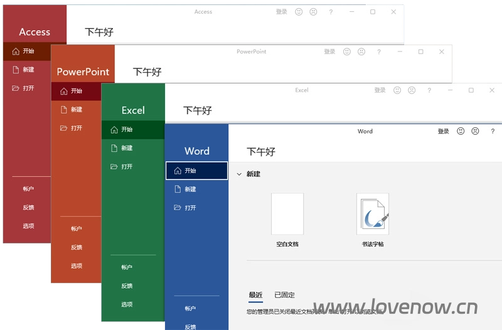Select 打开 in Access sidebar
This screenshot has height=330, width=502.
point(27,88)
